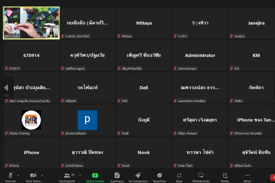Image resolution: width=275 pixels, height=183 pixels.
Task: Select the Media Training participant tile
Action: pyautogui.click(x=31, y=120)
